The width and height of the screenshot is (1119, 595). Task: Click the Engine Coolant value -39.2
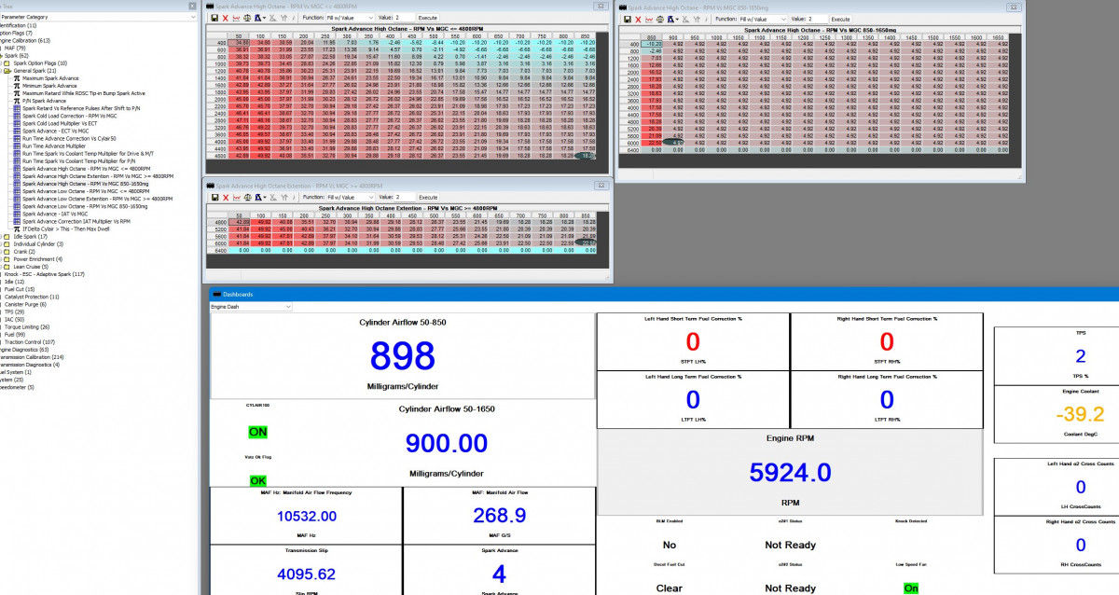(x=1081, y=414)
